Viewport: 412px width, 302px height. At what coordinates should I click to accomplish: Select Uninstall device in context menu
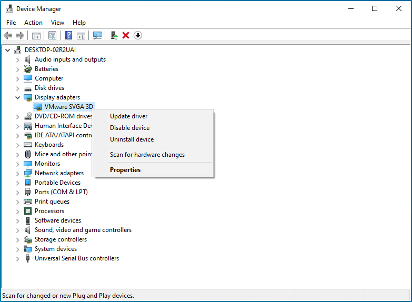(132, 139)
